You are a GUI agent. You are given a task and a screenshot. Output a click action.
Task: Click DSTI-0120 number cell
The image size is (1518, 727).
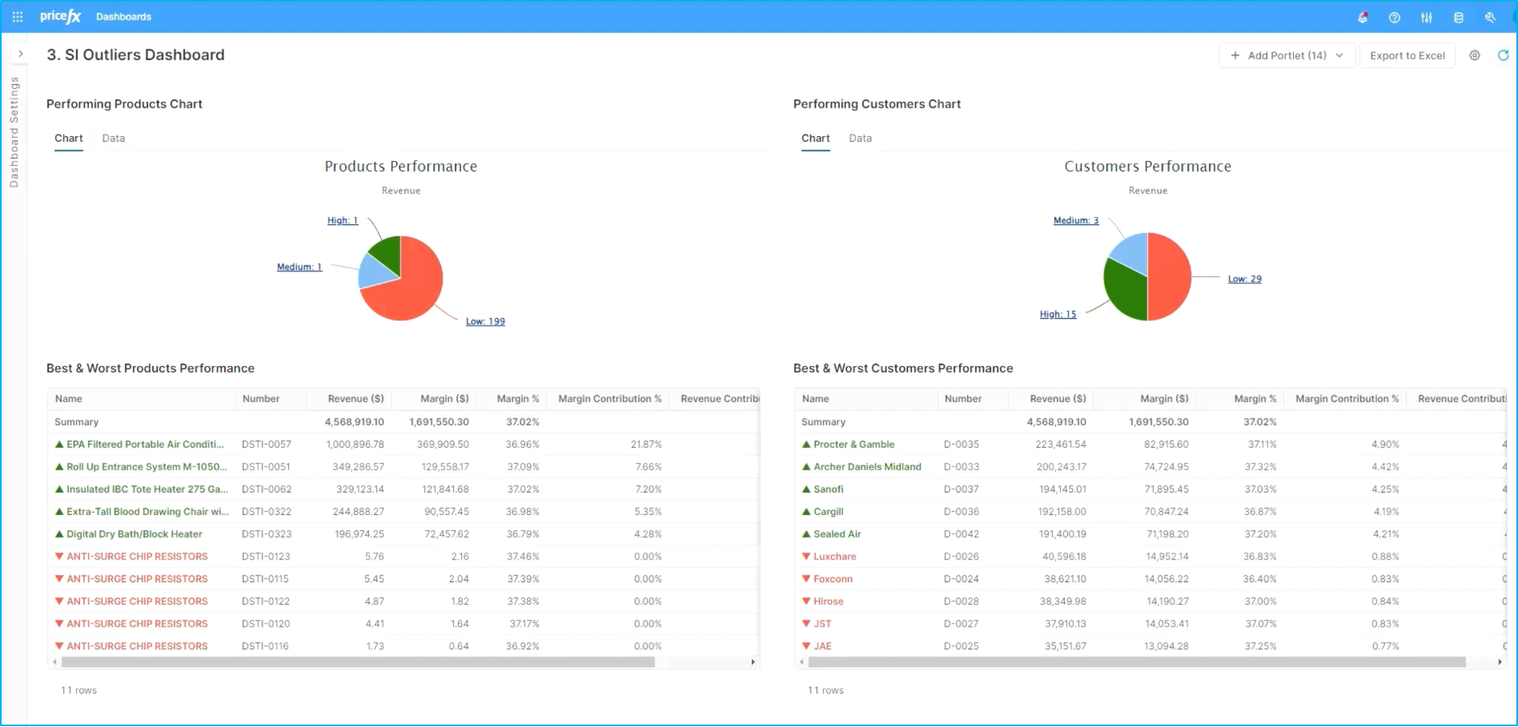(x=265, y=624)
